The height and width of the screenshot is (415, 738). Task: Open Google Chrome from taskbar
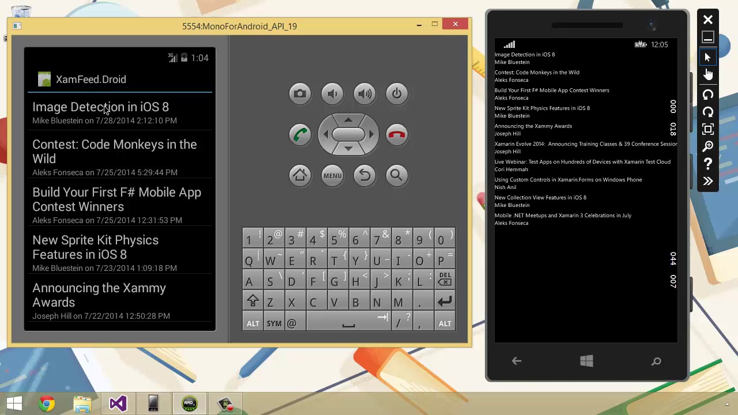[47, 403]
